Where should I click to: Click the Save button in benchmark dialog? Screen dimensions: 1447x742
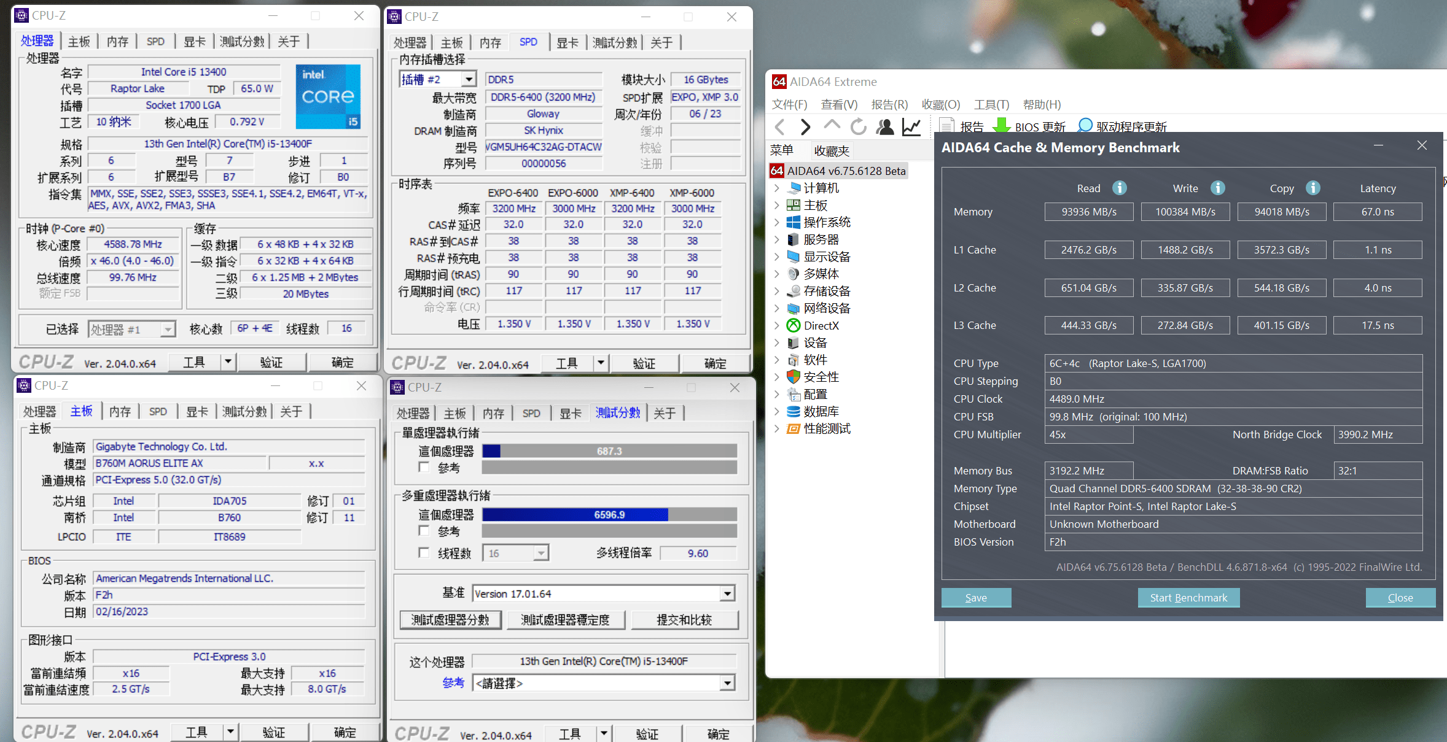pyautogui.click(x=976, y=598)
